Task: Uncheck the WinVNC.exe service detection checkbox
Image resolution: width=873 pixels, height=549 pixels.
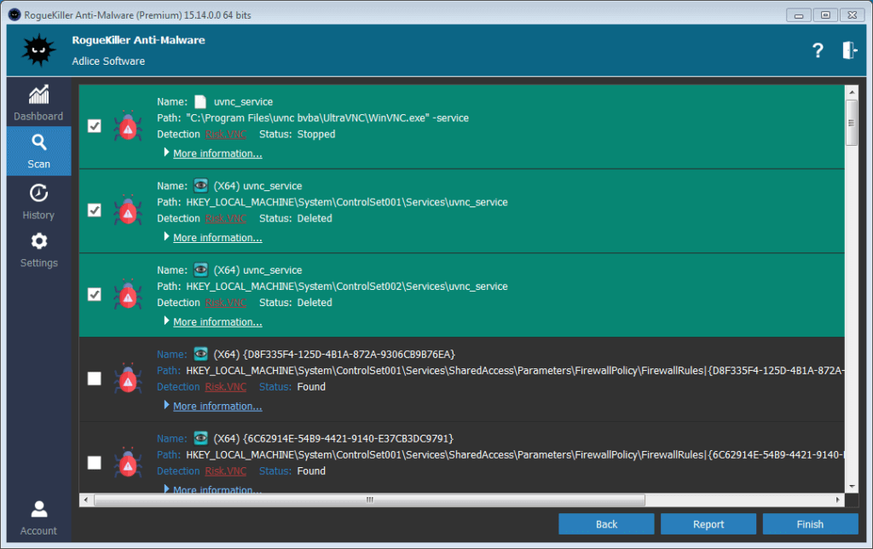Action: (x=95, y=126)
